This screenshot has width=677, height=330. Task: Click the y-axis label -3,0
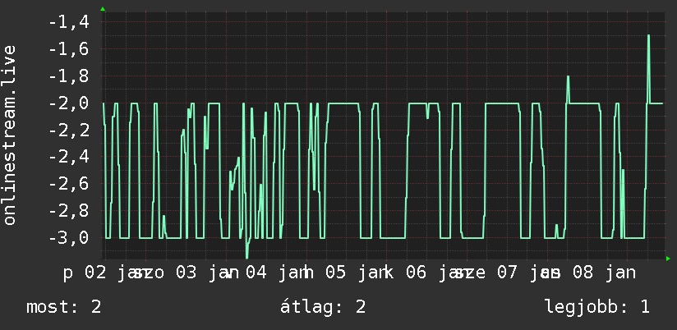(x=69, y=238)
